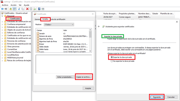The height and width of the screenshot is (101, 180).
Task: Expand the CurrentUser node
Action: tap(2, 49)
